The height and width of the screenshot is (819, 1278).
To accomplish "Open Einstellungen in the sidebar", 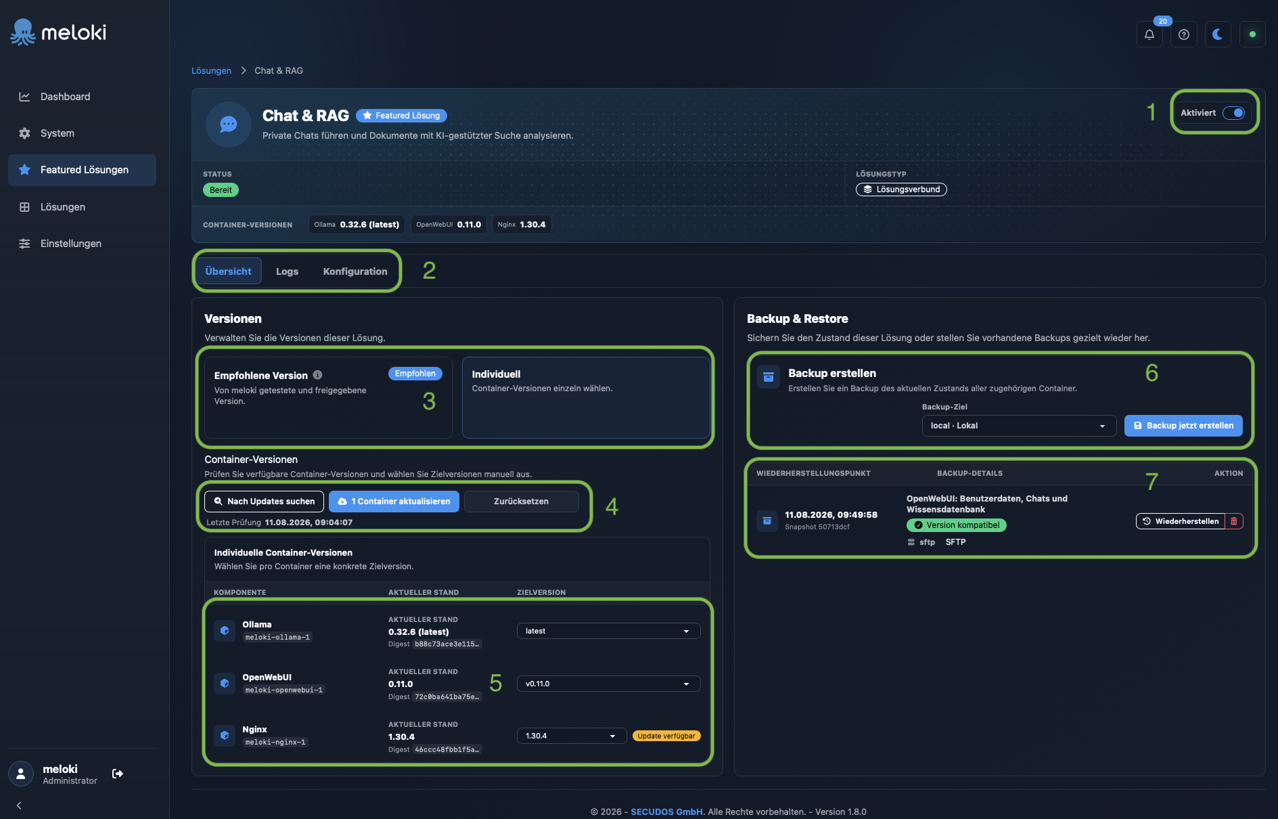I will tap(82, 244).
